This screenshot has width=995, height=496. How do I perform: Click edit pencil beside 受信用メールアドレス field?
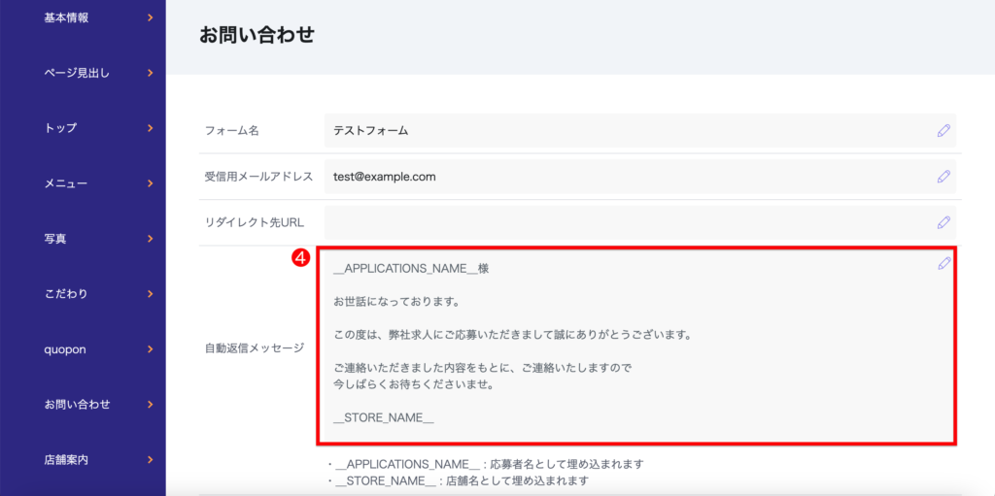click(x=944, y=177)
